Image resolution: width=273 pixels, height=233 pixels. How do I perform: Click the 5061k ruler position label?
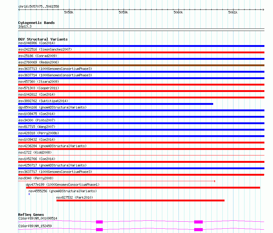click(233, 12)
